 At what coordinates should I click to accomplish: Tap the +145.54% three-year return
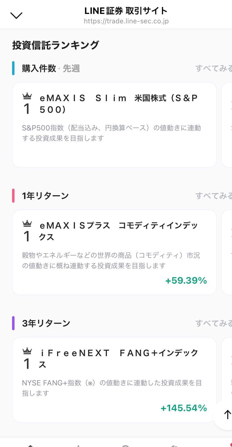[x=184, y=408]
